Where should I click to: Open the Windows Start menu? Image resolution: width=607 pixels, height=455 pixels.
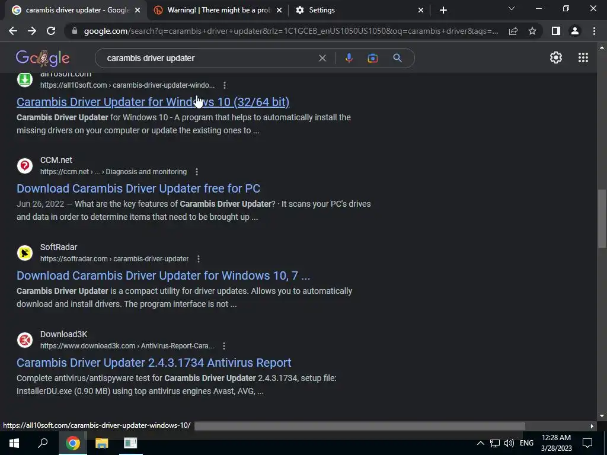pos(14,443)
